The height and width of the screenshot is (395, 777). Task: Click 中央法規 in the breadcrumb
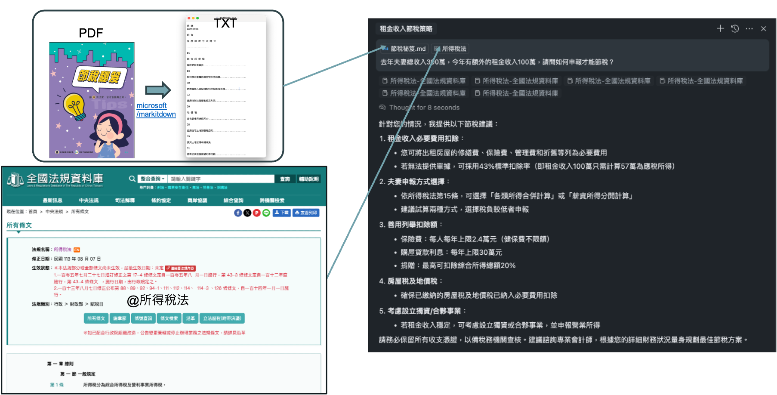[x=54, y=212]
